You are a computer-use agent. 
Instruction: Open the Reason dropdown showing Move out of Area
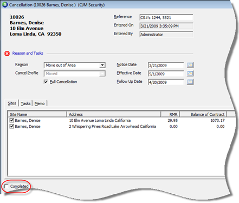[102, 65]
